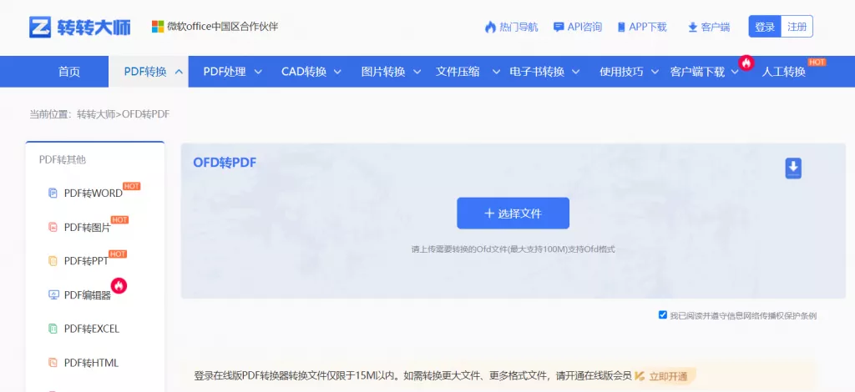Click the 请上传需要转换的Ofd文件 hint text
Image resolution: width=855 pixels, height=392 pixels.
[514, 249]
